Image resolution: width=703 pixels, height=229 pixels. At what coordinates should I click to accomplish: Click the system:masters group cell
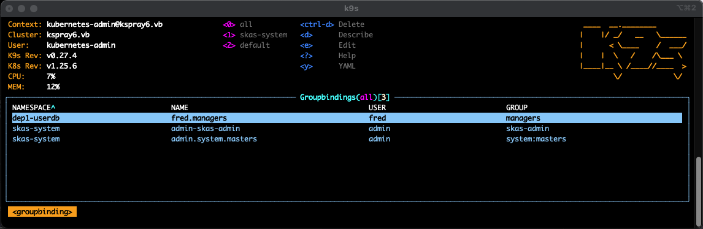[x=536, y=139]
